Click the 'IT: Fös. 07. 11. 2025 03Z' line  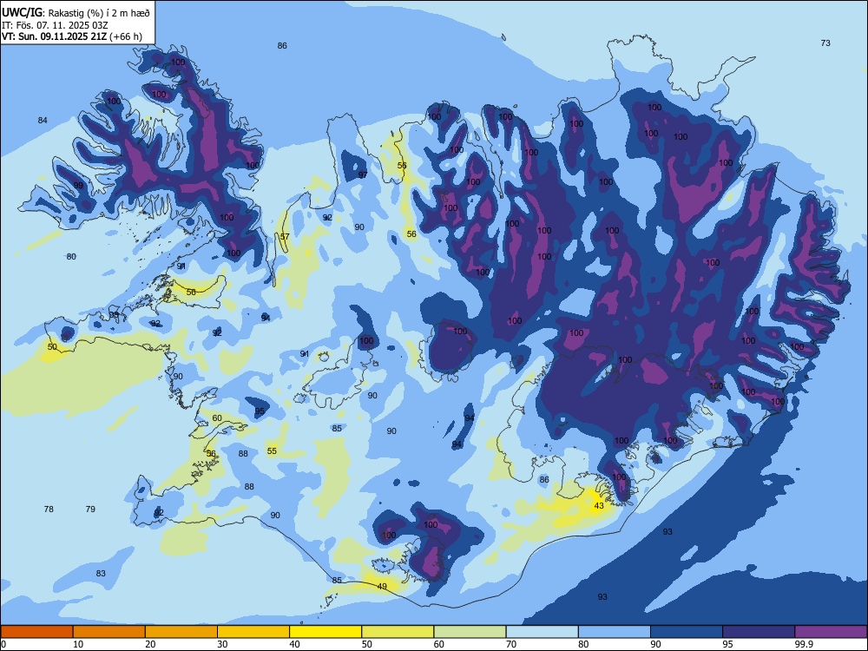tap(54, 25)
